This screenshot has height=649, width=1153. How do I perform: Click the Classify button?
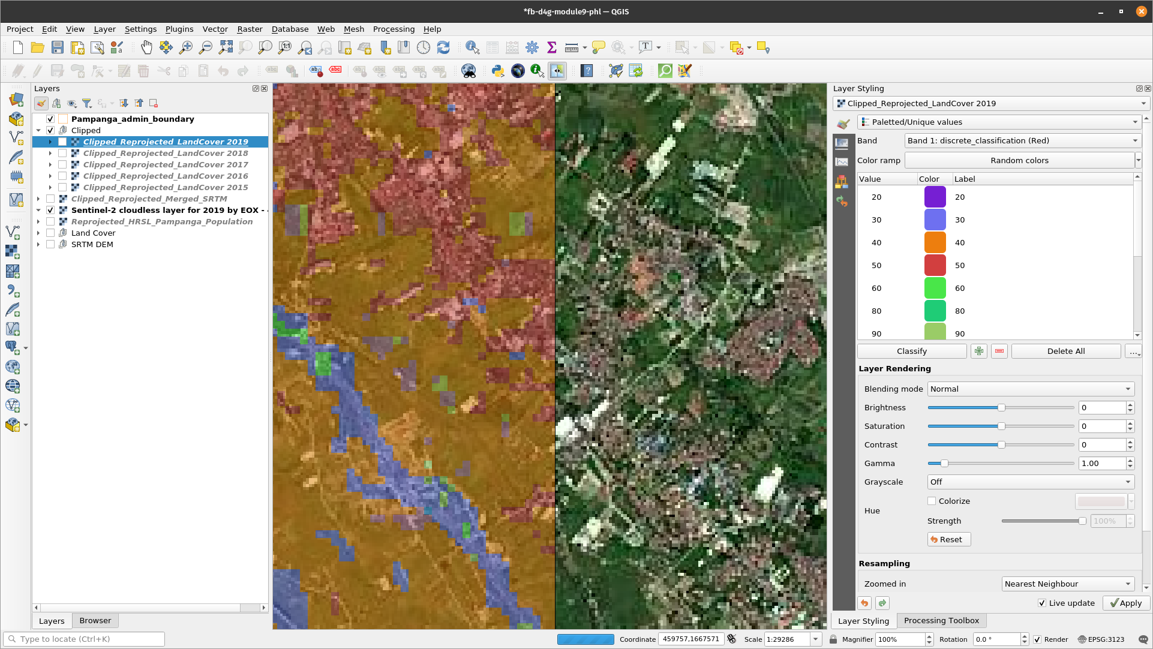[911, 351]
